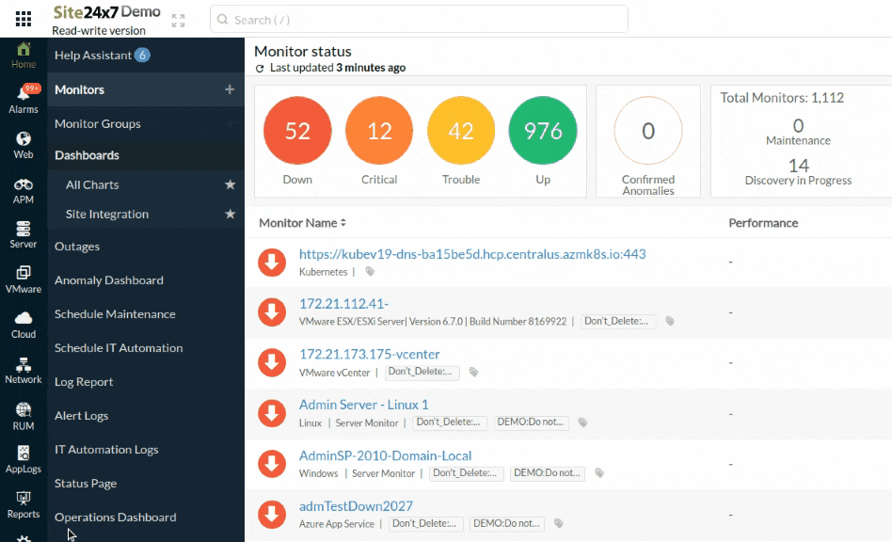
Task: Click 14 Discovery in Progress count
Action: pyautogui.click(x=798, y=166)
